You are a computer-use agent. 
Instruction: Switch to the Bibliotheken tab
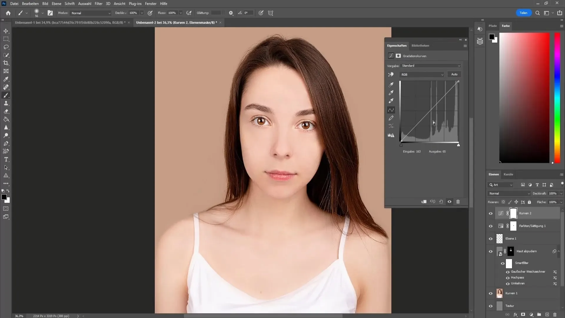[x=420, y=46]
